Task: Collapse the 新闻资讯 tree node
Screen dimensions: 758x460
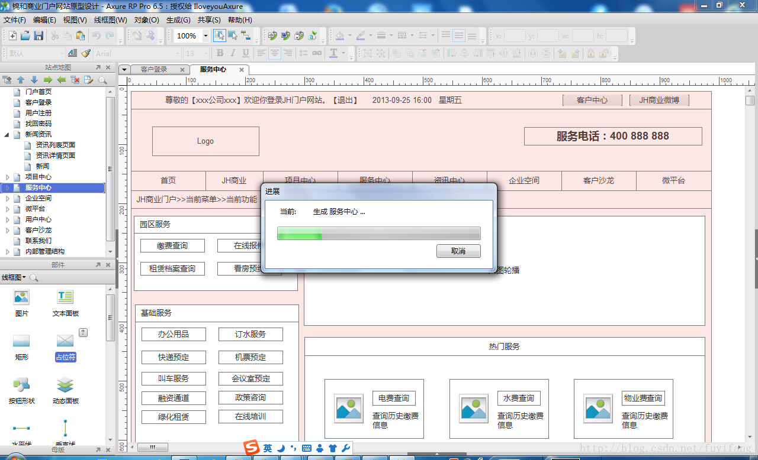Action: pos(7,134)
